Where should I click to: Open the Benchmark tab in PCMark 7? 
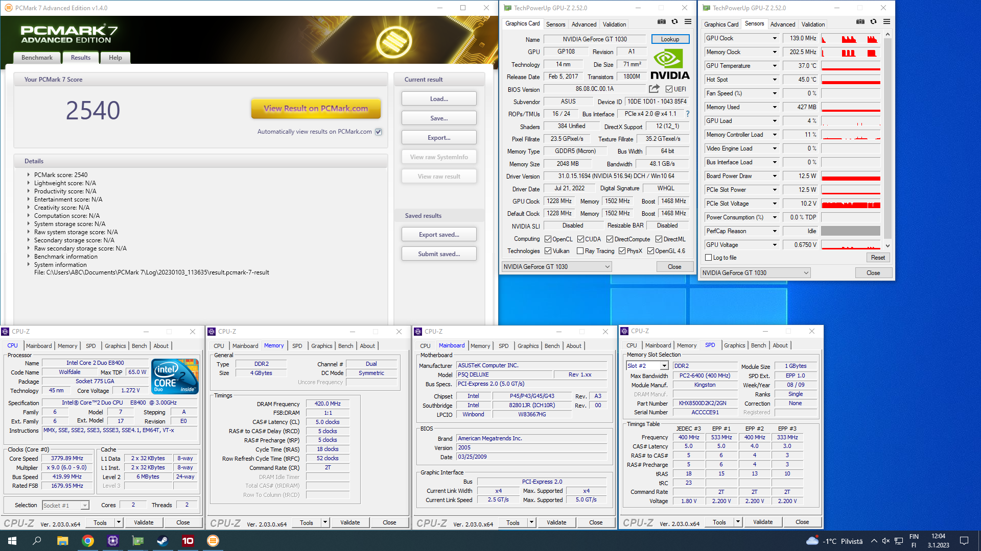[37, 58]
